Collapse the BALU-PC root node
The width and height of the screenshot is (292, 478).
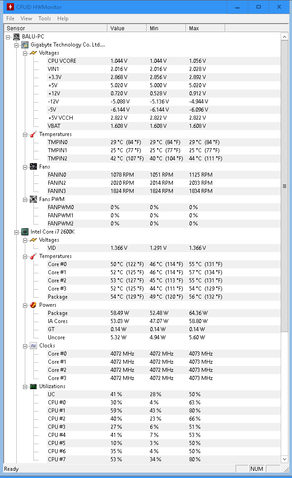click(x=8, y=37)
